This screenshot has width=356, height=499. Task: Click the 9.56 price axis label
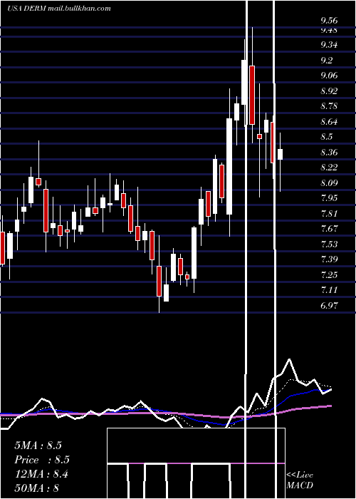[329, 21]
